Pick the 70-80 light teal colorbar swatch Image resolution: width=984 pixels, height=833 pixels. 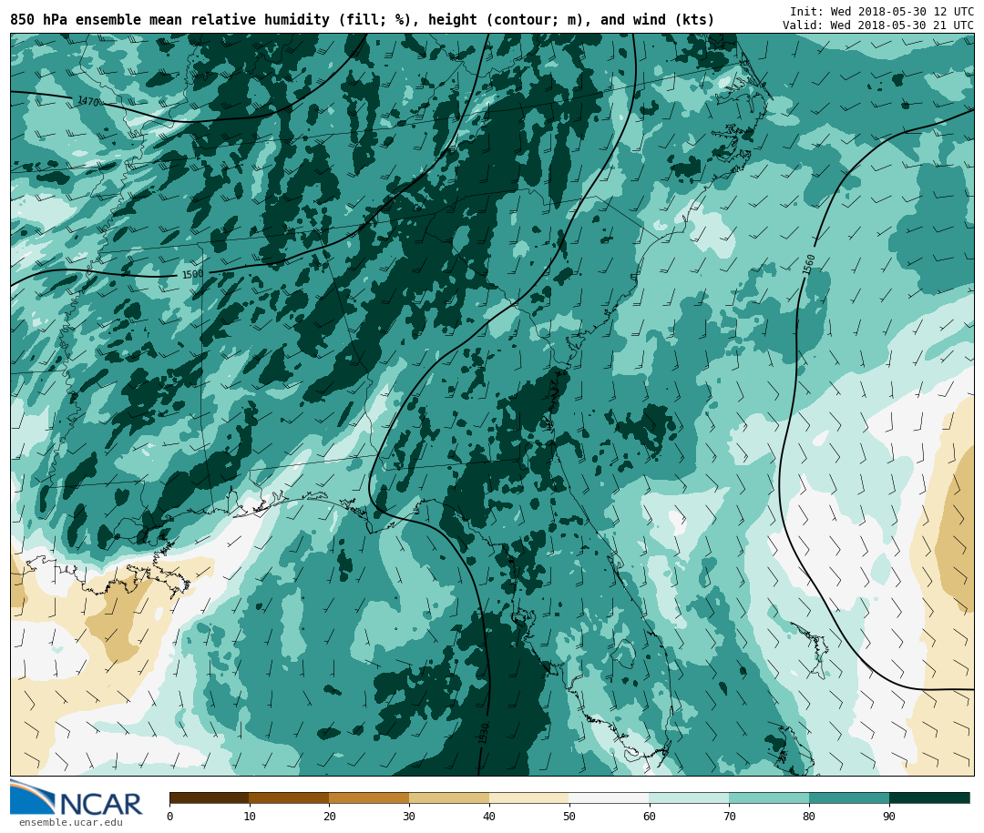769,797
